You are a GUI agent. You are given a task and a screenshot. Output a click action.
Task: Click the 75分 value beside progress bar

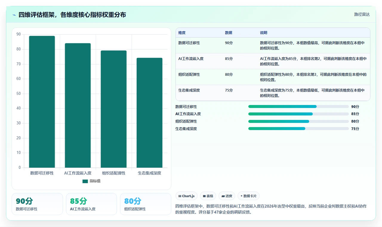pos(355,129)
